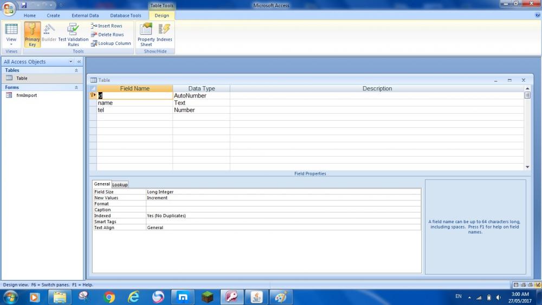Click the Description column header

pyautogui.click(x=377, y=88)
